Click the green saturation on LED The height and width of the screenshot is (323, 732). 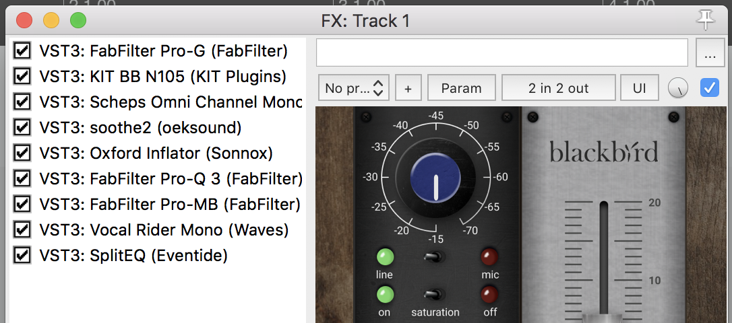tap(385, 294)
